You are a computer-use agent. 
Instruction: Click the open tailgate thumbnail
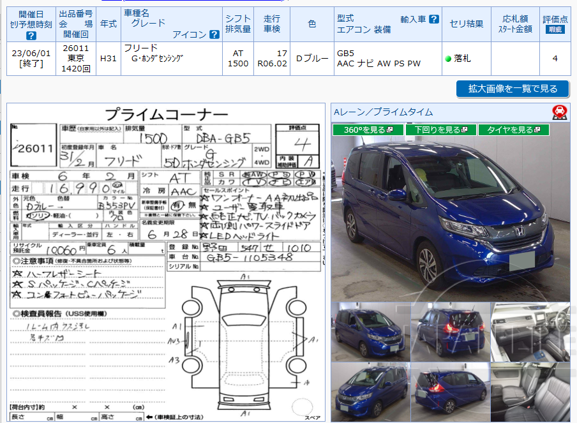click(x=451, y=391)
